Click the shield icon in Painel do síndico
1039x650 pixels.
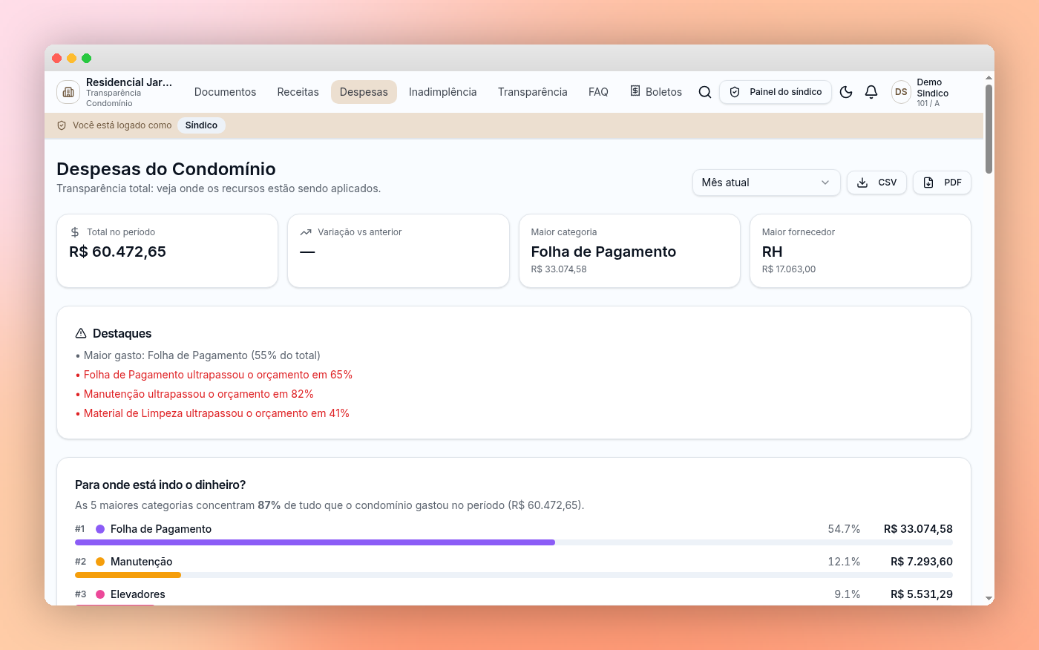pyautogui.click(x=735, y=92)
